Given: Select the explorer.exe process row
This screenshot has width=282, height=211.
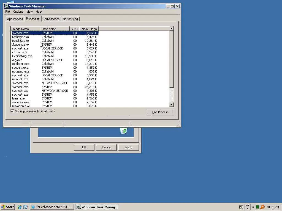Looking at the screenshot, I should [x=55, y=64].
